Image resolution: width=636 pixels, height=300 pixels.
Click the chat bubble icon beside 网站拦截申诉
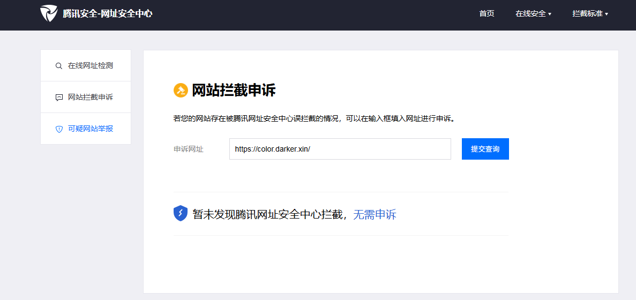59,97
